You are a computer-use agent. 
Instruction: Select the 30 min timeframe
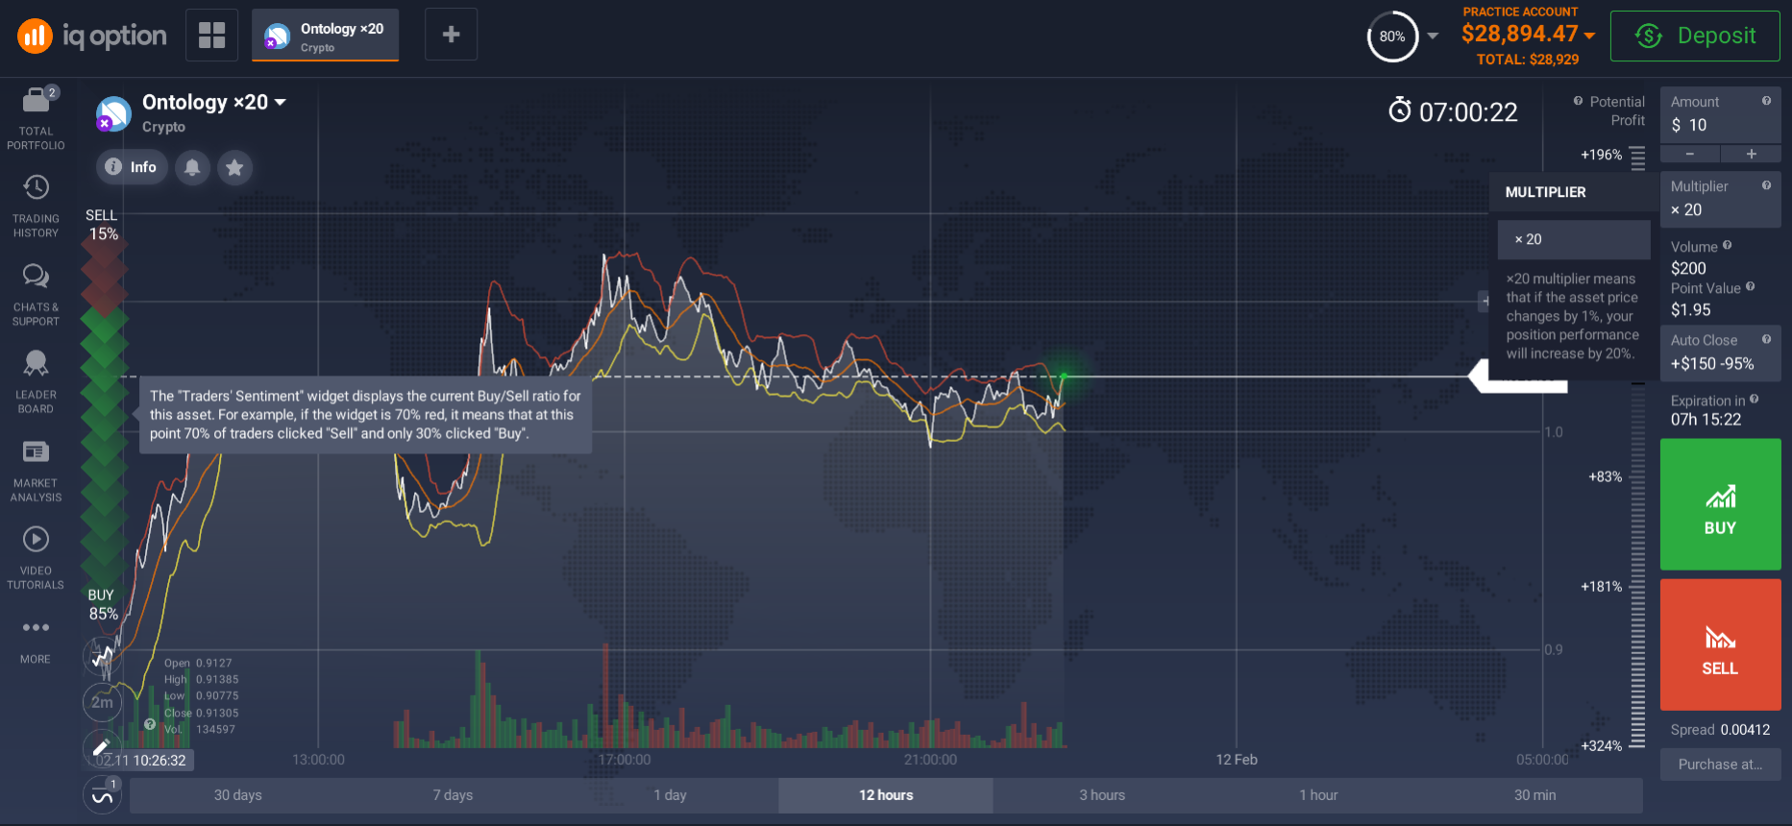point(1534,795)
